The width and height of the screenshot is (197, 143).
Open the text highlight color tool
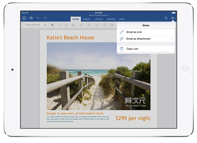82,25
